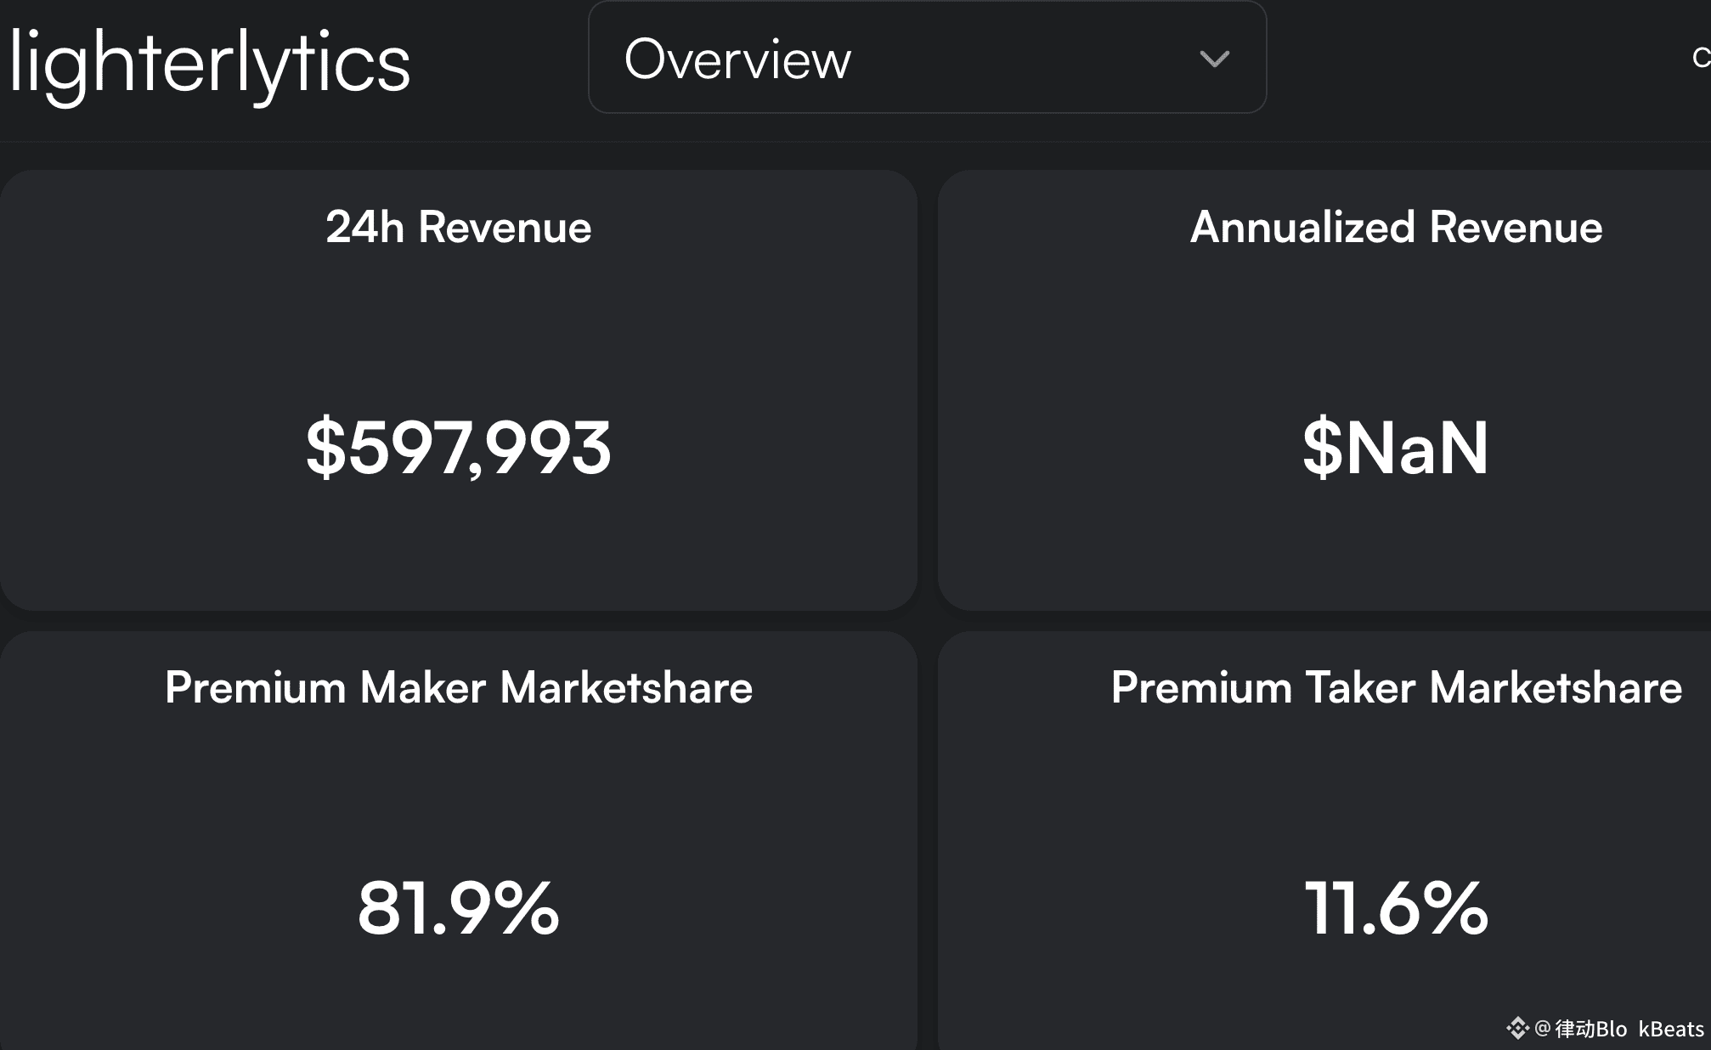Click the $NaN annualized value

click(1396, 447)
